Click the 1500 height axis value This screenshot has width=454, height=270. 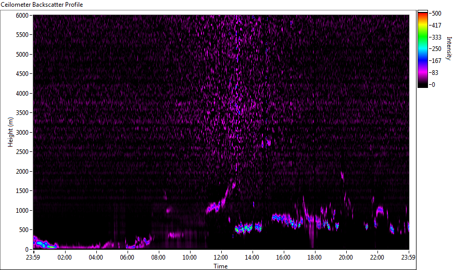point(22,191)
